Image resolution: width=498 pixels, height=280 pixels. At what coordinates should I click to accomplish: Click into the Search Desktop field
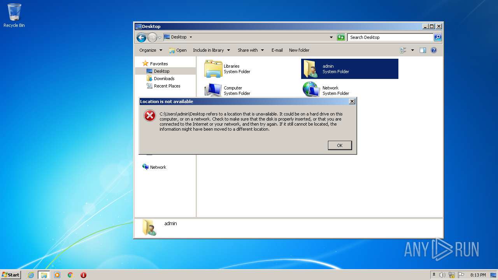click(x=390, y=37)
